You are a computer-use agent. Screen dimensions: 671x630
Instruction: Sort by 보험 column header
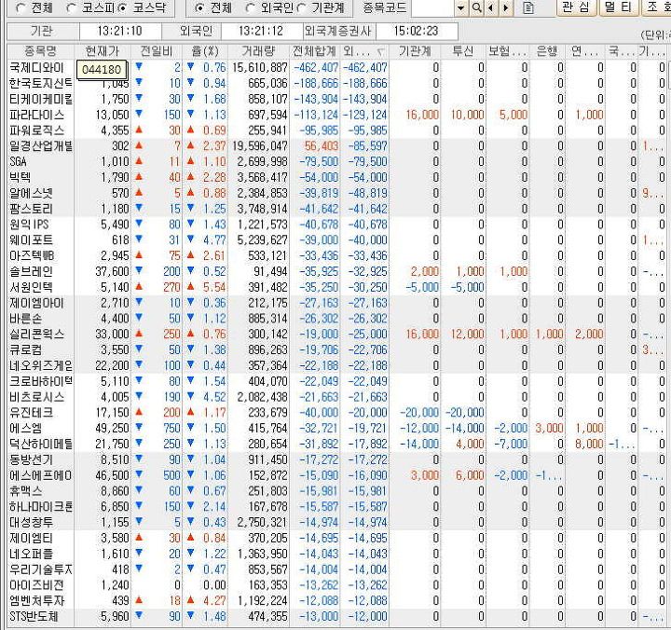click(x=508, y=51)
